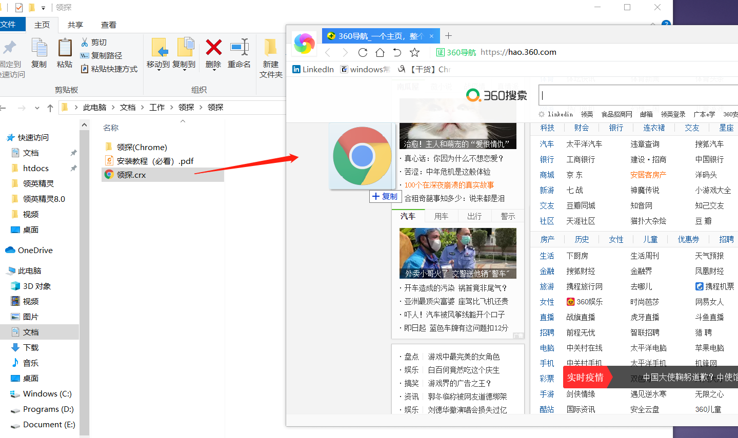
Task: Open OneDrive in the navigation pane
Action: 35,250
